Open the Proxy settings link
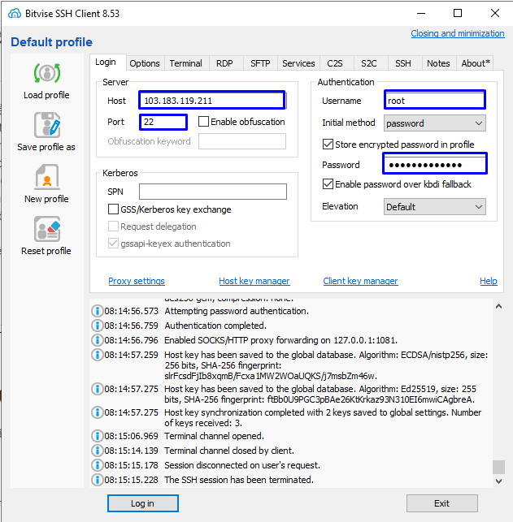Image resolution: width=513 pixels, height=522 pixels. (137, 281)
